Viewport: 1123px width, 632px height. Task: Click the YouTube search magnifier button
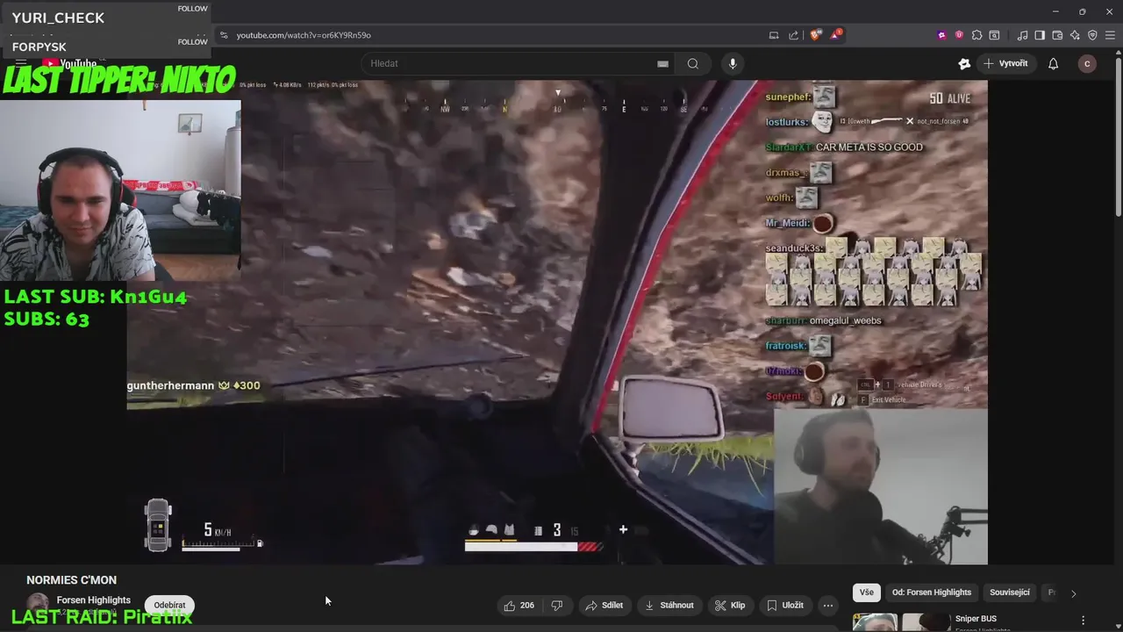[x=693, y=63]
